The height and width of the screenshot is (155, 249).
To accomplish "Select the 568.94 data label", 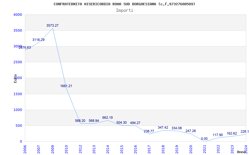I will tap(94, 121).
